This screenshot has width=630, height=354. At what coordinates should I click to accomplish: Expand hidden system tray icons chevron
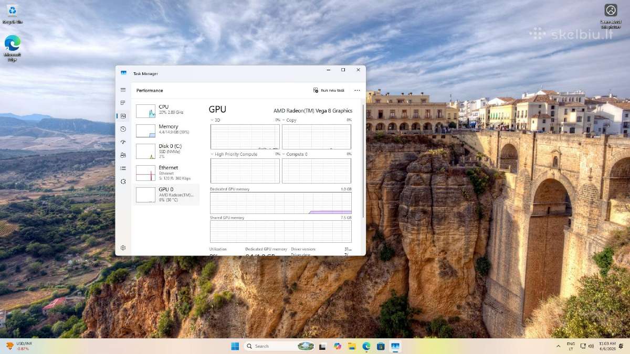pyautogui.click(x=558, y=346)
